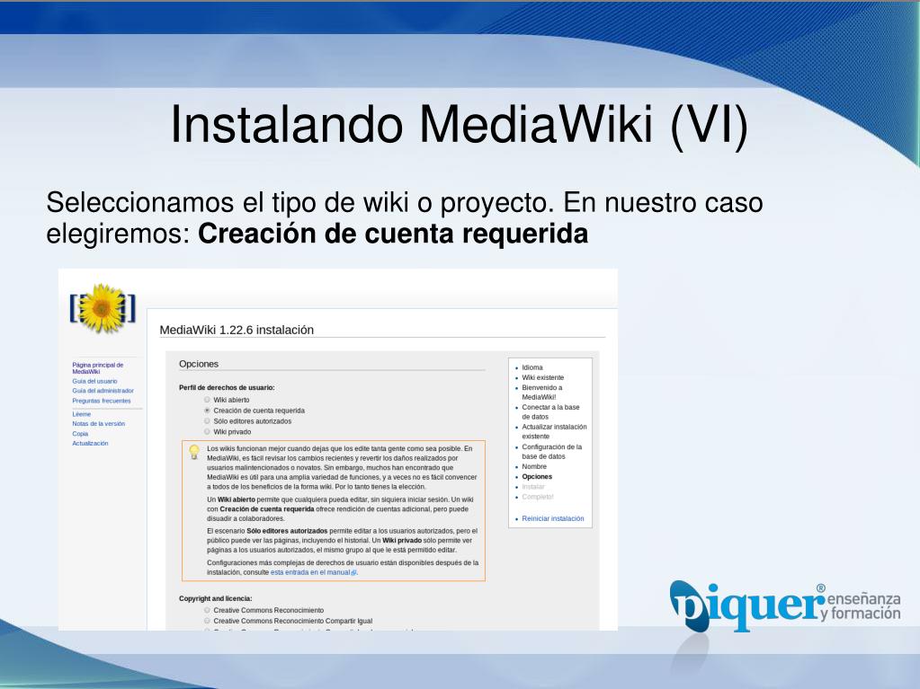Click the Perfil de derechos de usuario label
920x689 pixels.
227,387
